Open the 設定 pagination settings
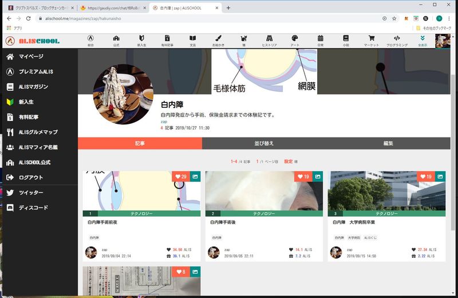Screen dimensions: 458x298 point(288,162)
